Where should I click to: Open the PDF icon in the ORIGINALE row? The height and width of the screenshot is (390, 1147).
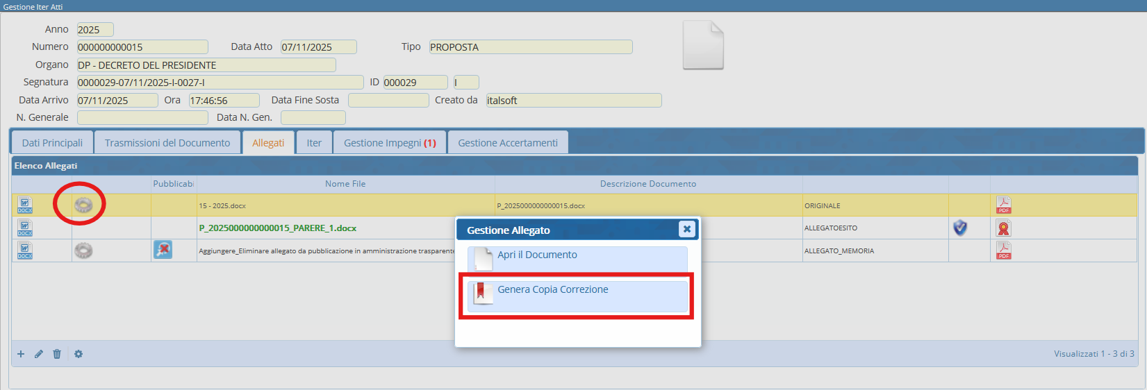[x=1003, y=205]
